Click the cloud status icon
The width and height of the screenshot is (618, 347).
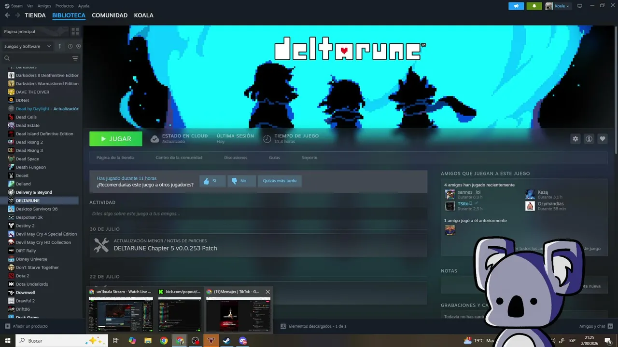point(154,139)
